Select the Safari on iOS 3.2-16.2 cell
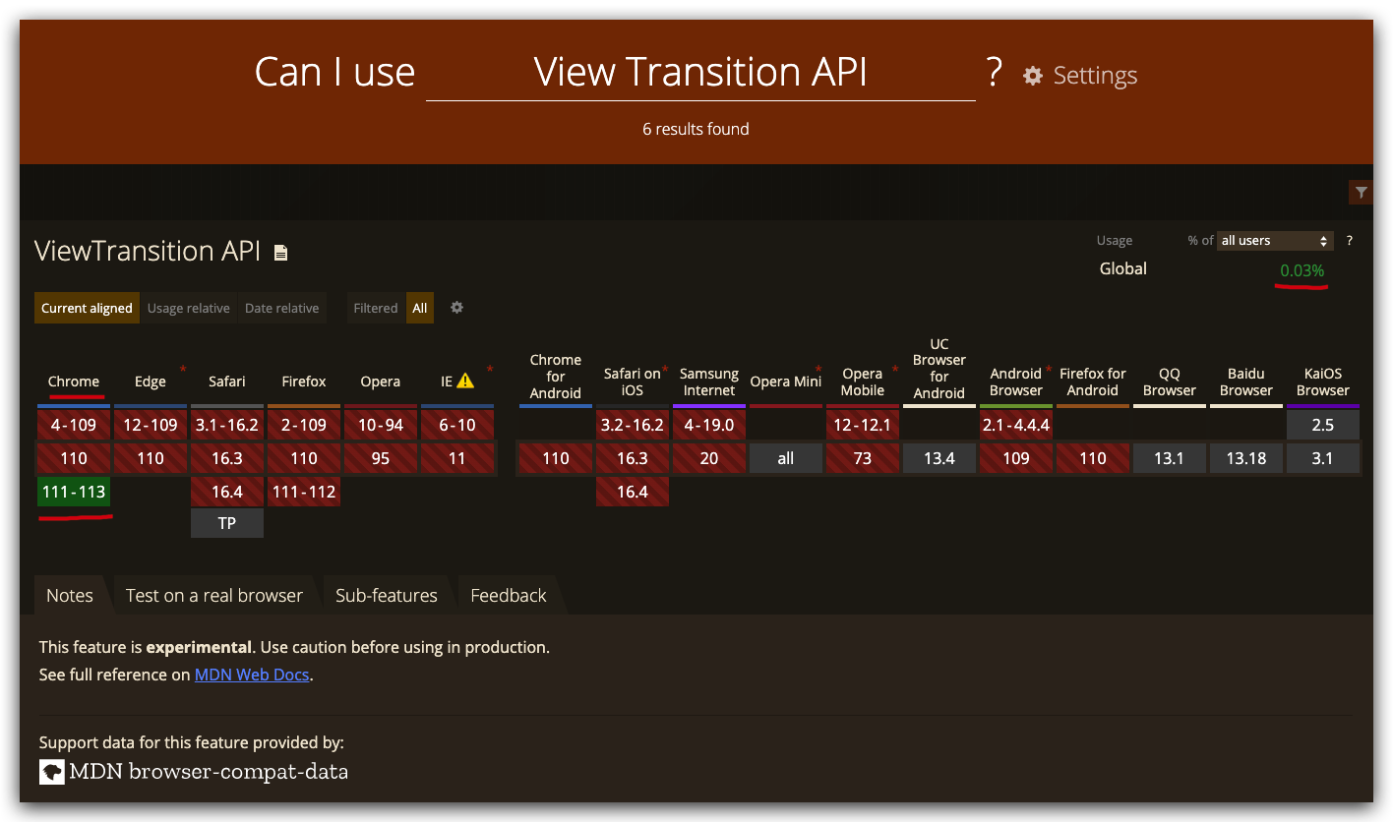 coord(633,425)
